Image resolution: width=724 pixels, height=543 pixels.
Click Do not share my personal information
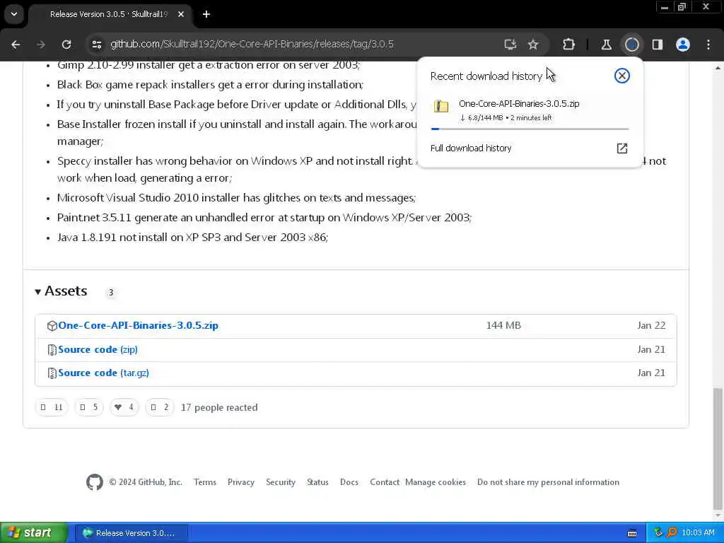pyautogui.click(x=548, y=482)
